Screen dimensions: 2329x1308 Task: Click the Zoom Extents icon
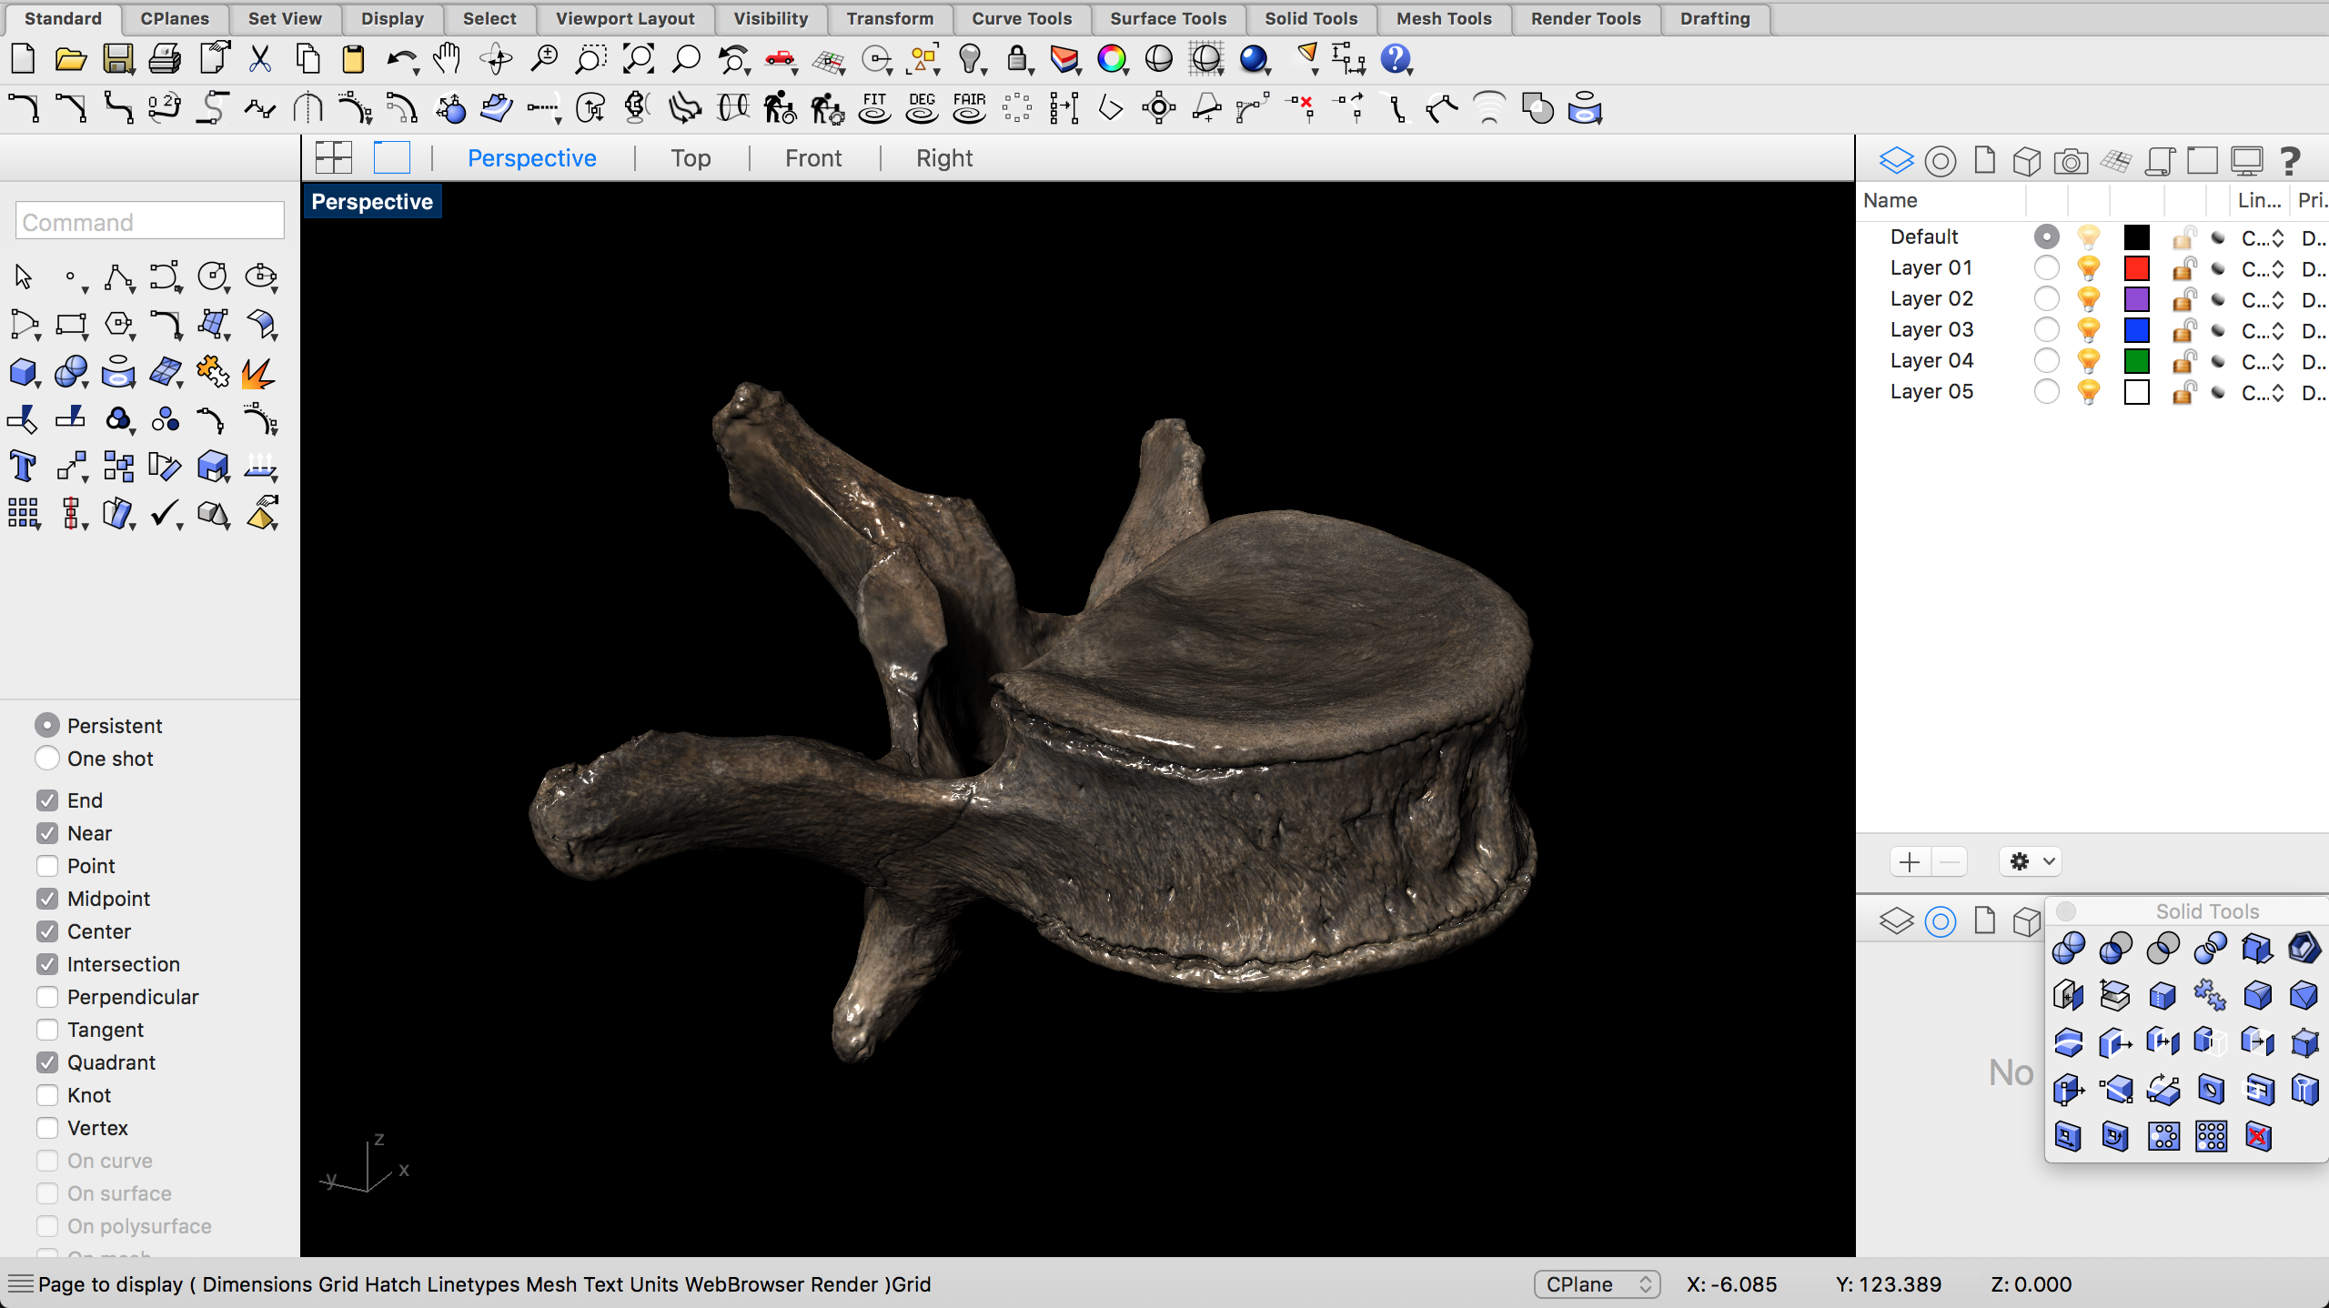(639, 60)
